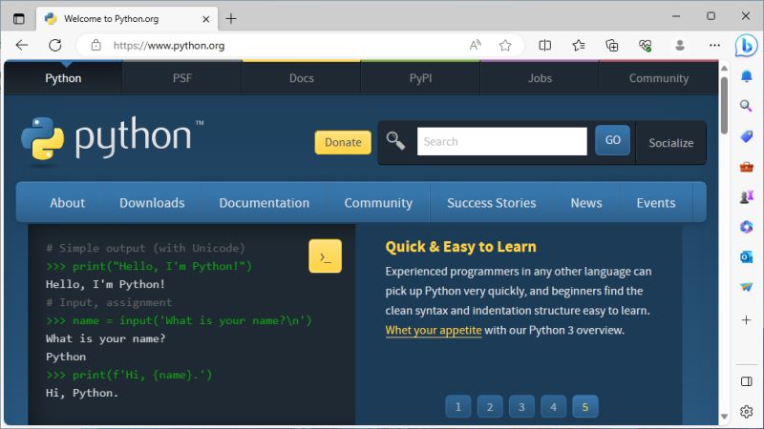Open the Favorites list
Viewport: 764px width, 429px height.
click(579, 46)
